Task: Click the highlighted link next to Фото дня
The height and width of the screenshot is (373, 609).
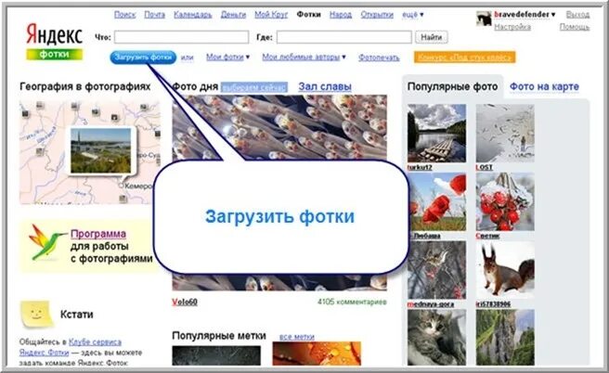Action: (x=254, y=87)
